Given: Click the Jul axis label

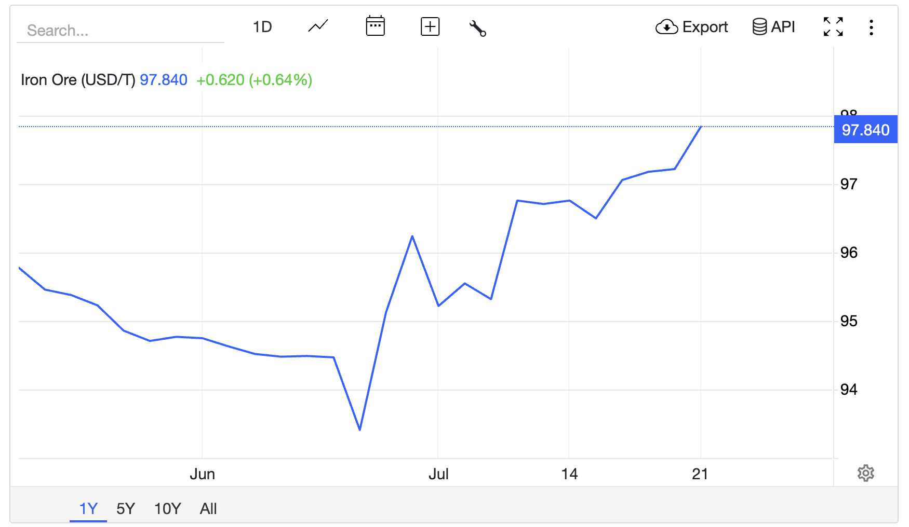Looking at the screenshot, I should pyautogui.click(x=438, y=474).
